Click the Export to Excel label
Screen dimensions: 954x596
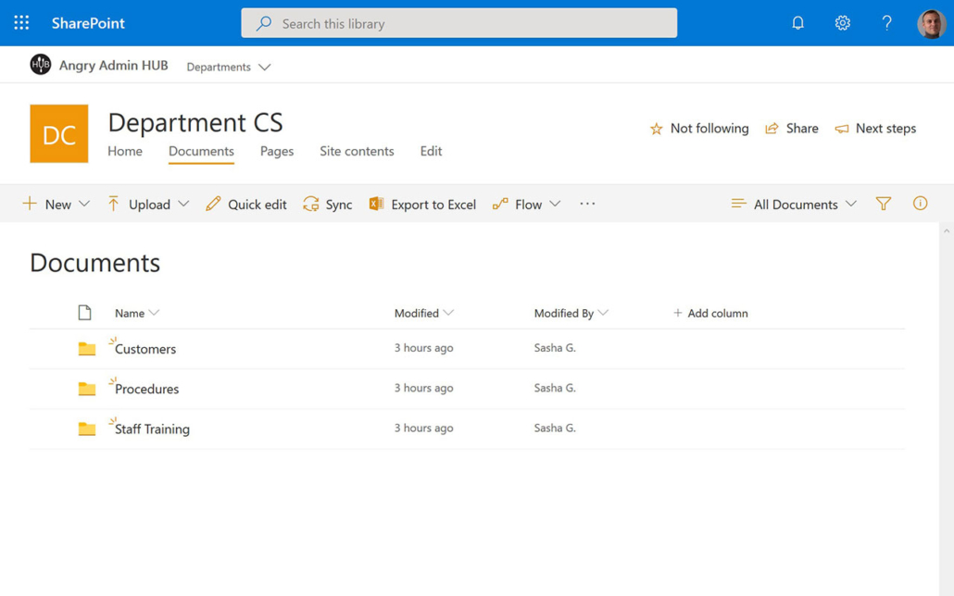click(x=433, y=205)
